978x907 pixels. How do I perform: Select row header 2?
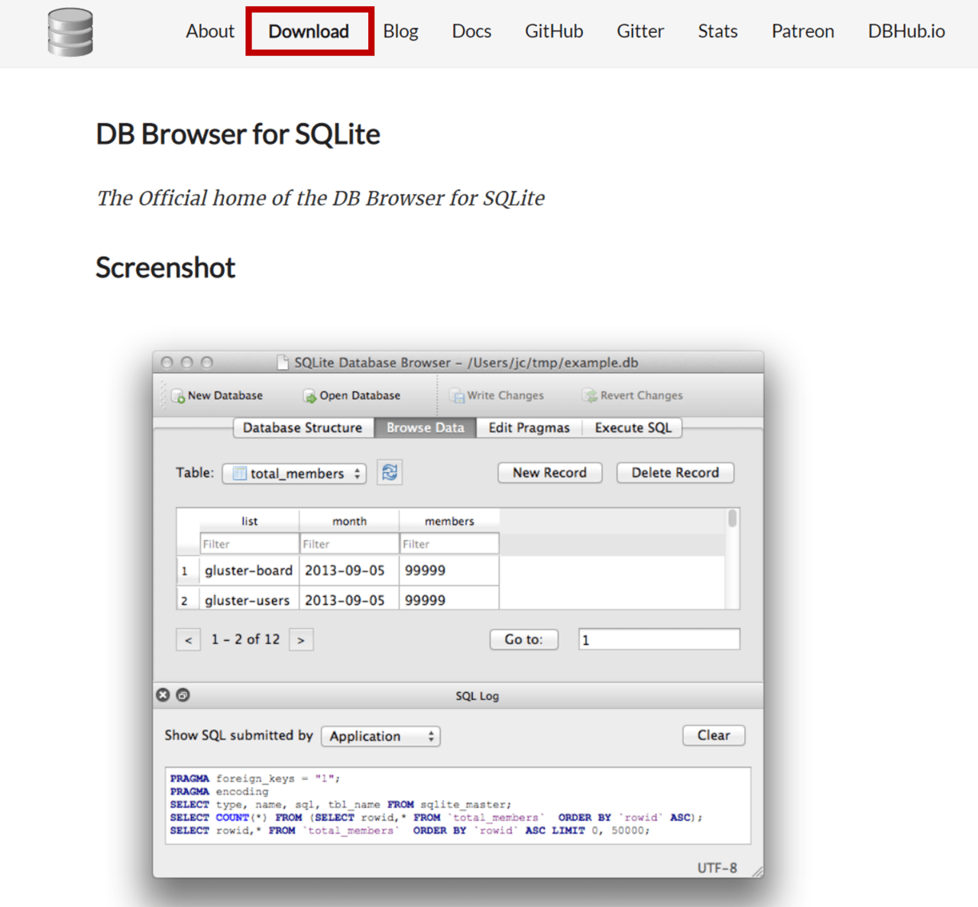coord(188,599)
